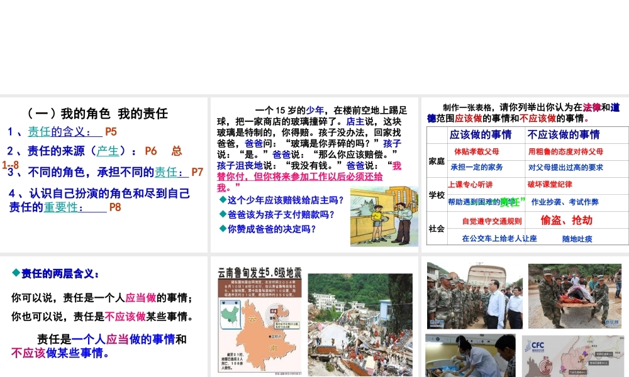Click the cell 作业抄袭、考试作弊
This screenshot has width=629, height=377.
pyautogui.click(x=565, y=202)
